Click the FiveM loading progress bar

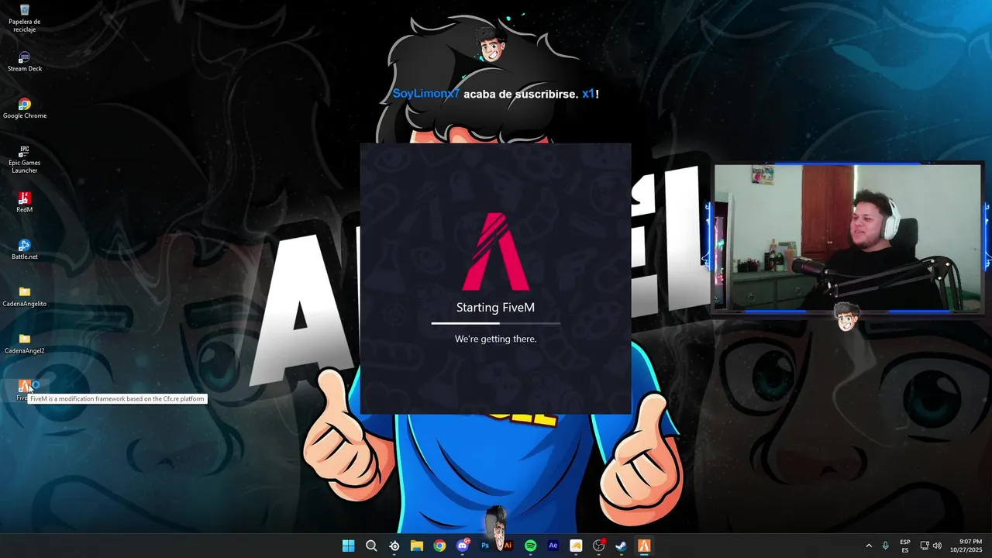click(496, 323)
